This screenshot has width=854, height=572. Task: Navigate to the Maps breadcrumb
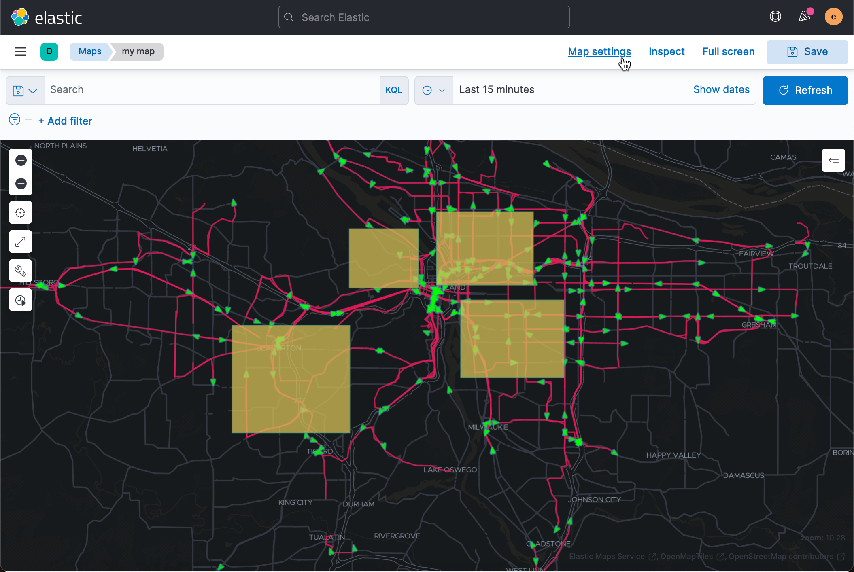[89, 51]
